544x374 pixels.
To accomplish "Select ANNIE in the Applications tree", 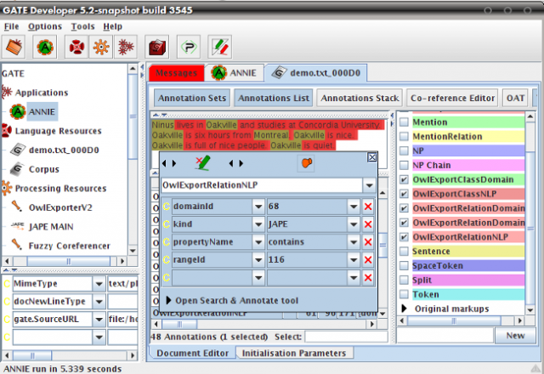I will 42,111.
